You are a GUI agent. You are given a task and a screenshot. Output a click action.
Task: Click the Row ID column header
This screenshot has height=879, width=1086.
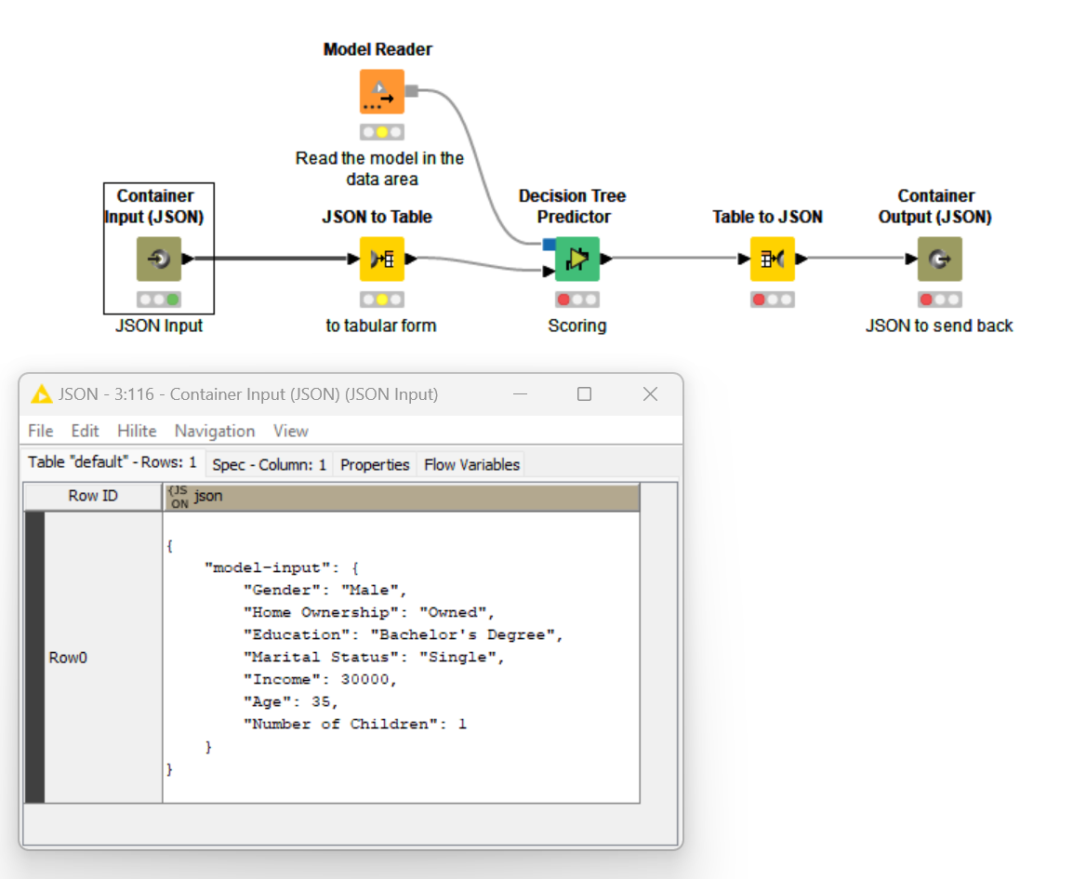pyautogui.click(x=93, y=496)
